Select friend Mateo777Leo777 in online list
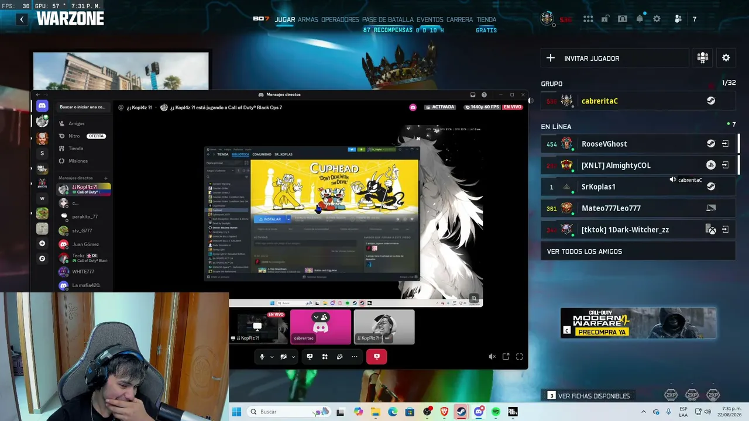 [638, 208]
